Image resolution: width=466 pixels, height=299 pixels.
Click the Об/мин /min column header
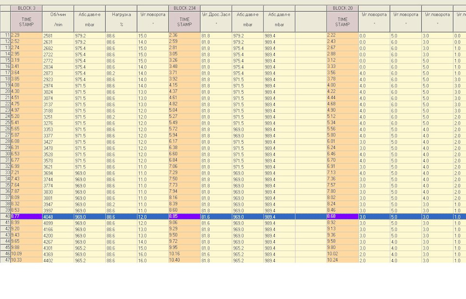[58, 22]
